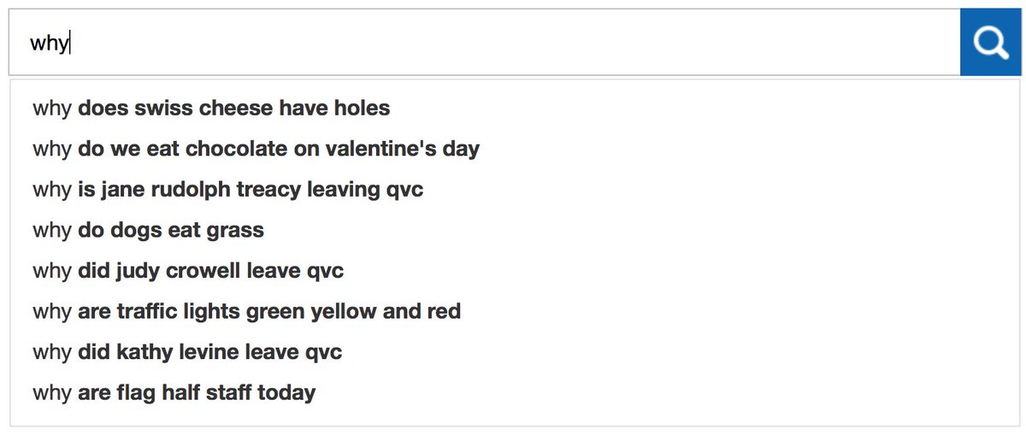Click the flag half staff autocomplete entry
The width and height of the screenshot is (1026, 435).
pos(174,393)
